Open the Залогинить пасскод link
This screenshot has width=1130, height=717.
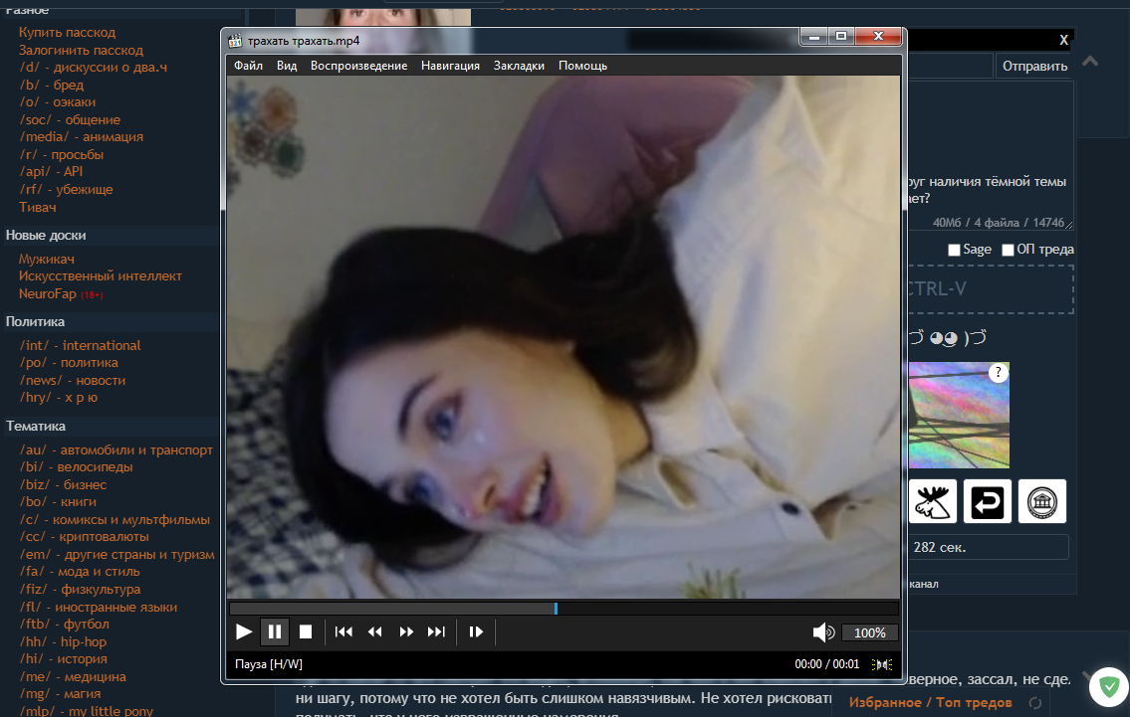tap(81, 51)
